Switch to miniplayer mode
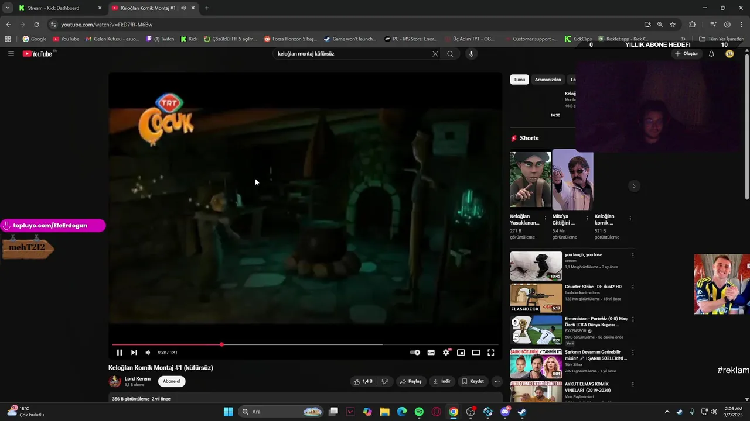This screenshot has height=421, width=750. [461, 353]
